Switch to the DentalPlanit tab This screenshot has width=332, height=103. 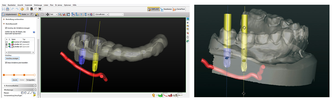click(179, 9)
